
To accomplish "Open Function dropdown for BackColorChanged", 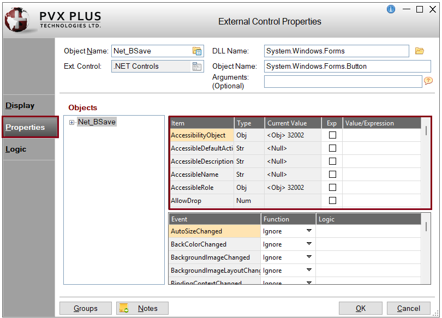I will [x=309, y=244].
